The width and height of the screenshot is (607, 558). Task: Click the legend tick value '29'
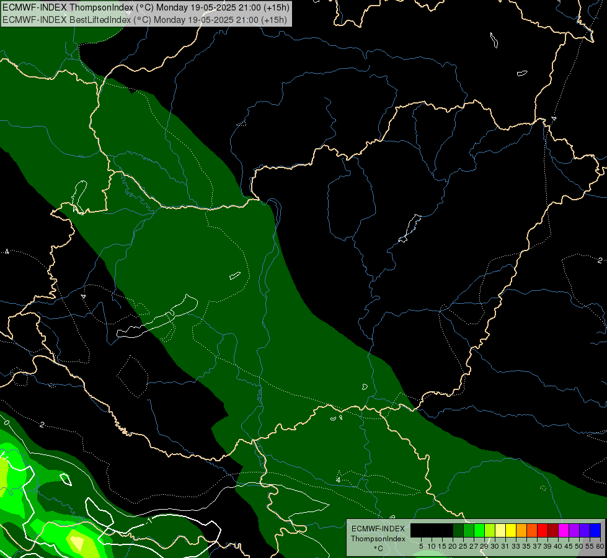pos(484,546)
